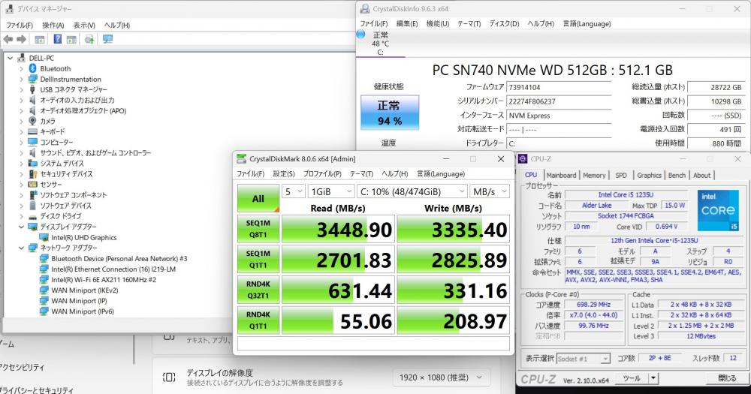This screenshot has width=751, height=394.
Task: Select WAN Miniport (IKEv2) entry
Action: pos(85,290)
